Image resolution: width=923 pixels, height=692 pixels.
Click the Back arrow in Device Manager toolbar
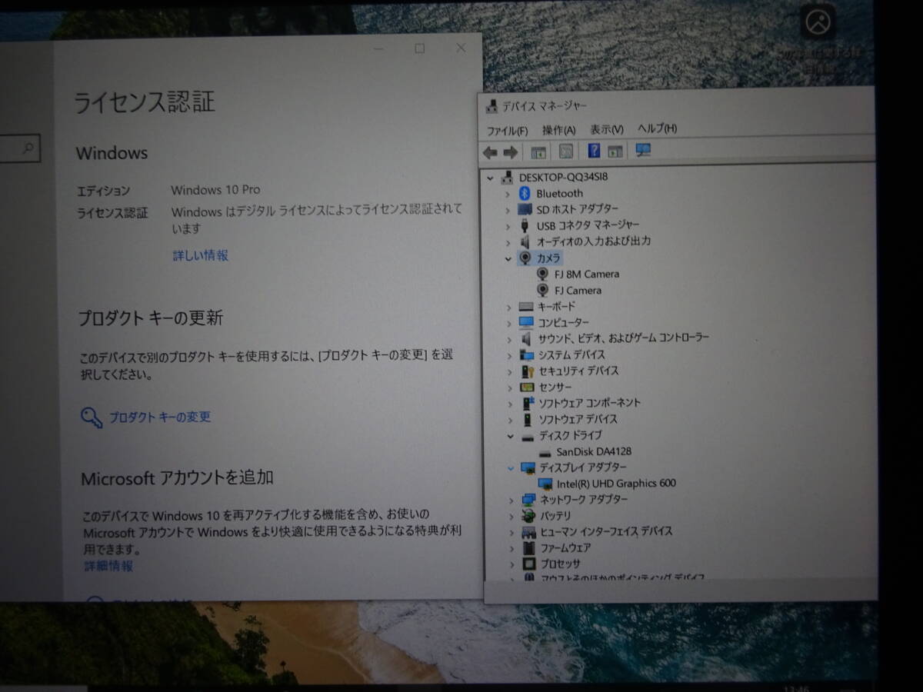(x=490, y=151)
